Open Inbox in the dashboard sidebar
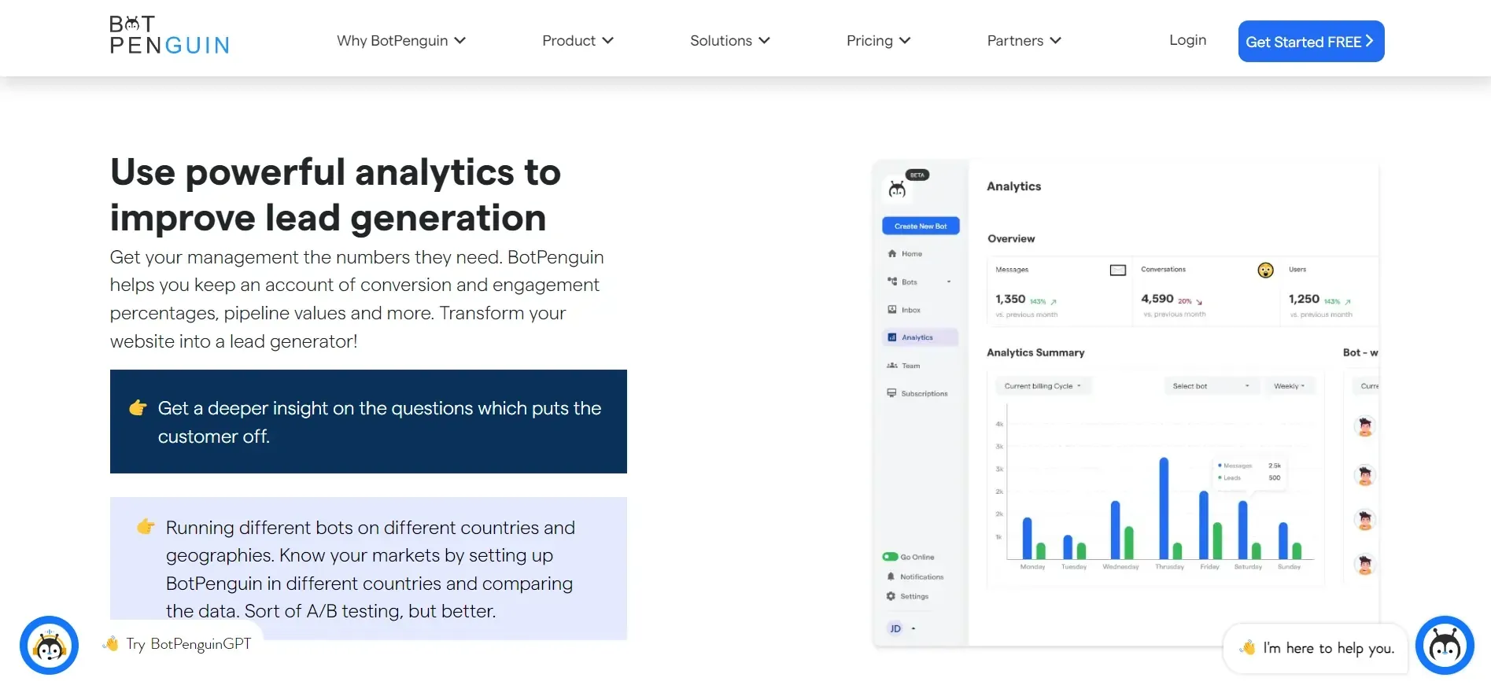This screenshot has height=685, width=1491. point(905,310)
